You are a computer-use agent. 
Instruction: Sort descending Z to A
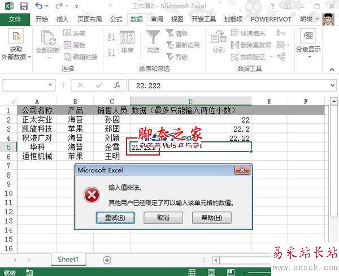click(x=111, y=53)
